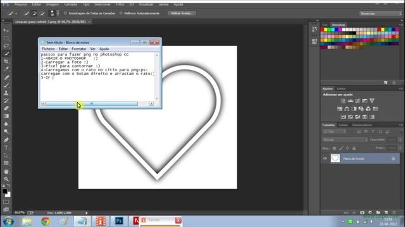Viewport: 405px width, 227px height.
Task: Select the Rectangle shape tool
Action: [x=6, y=163]
